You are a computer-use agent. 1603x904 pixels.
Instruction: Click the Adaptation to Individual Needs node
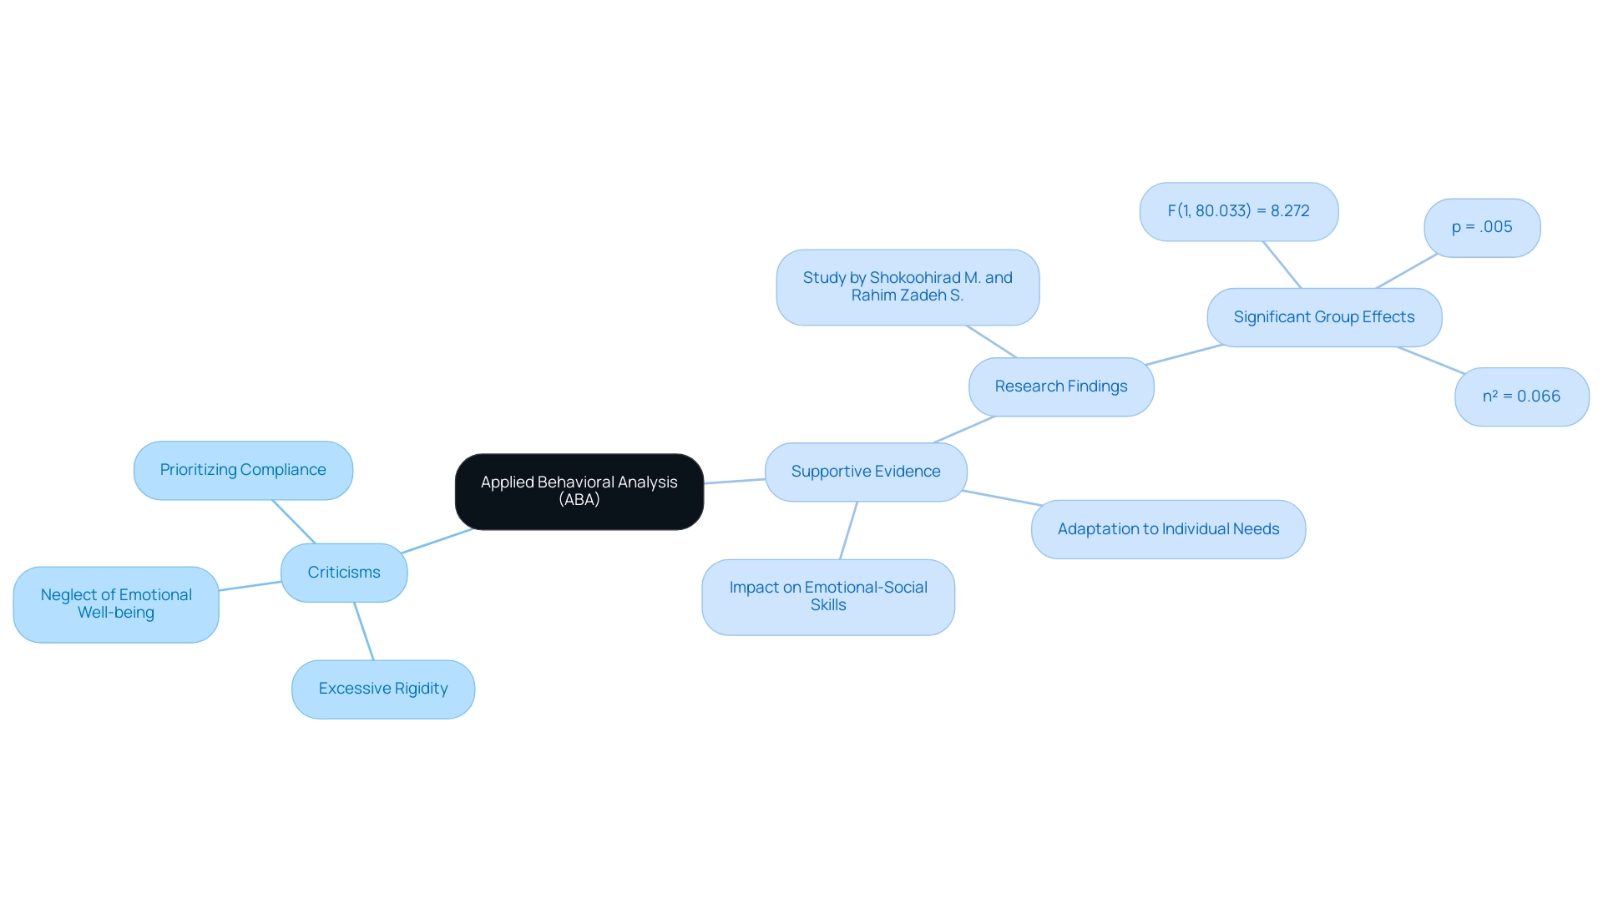coord(1171,528)
